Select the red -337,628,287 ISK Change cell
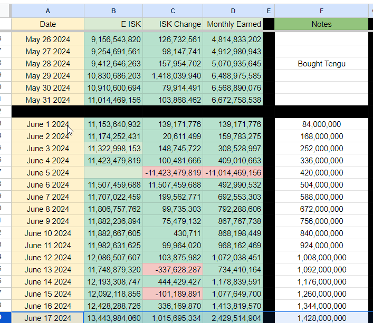Viewport: 373px width, 323px height. [173, 270]
